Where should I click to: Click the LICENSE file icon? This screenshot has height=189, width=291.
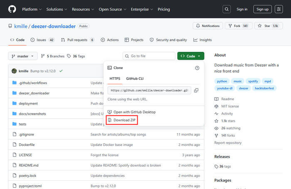pos(15,155)
